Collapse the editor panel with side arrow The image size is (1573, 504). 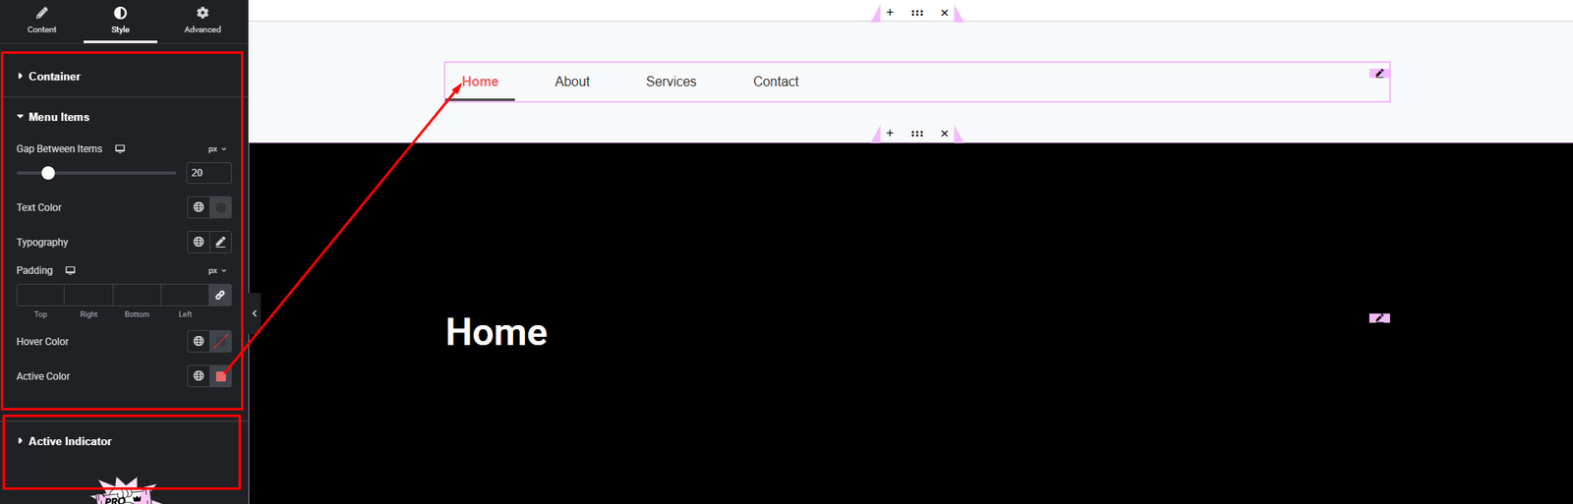pos(255,313)
